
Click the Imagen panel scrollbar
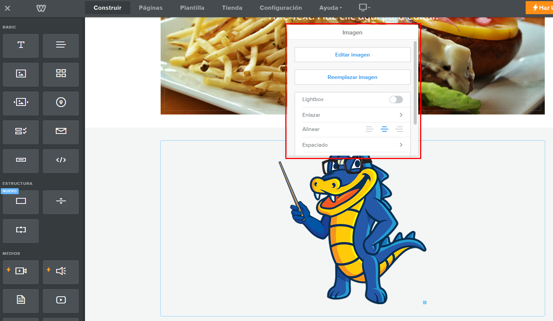click(x=415, y=83)
